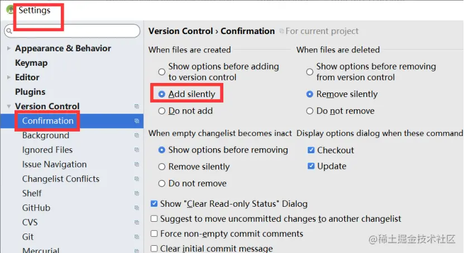The height and width of the screenshot is (253, 464).
Task: Choose Do not add for created files
Action: (162, 111)
